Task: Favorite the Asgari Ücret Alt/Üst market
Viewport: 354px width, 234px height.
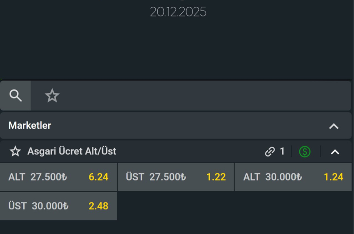Action: pyautogui.click(x=16, y=152)
